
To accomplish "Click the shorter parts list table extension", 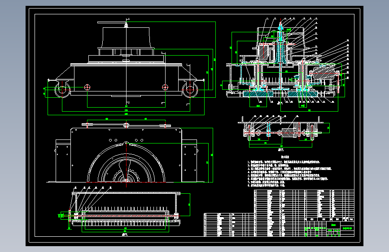I will coord(229,225).
